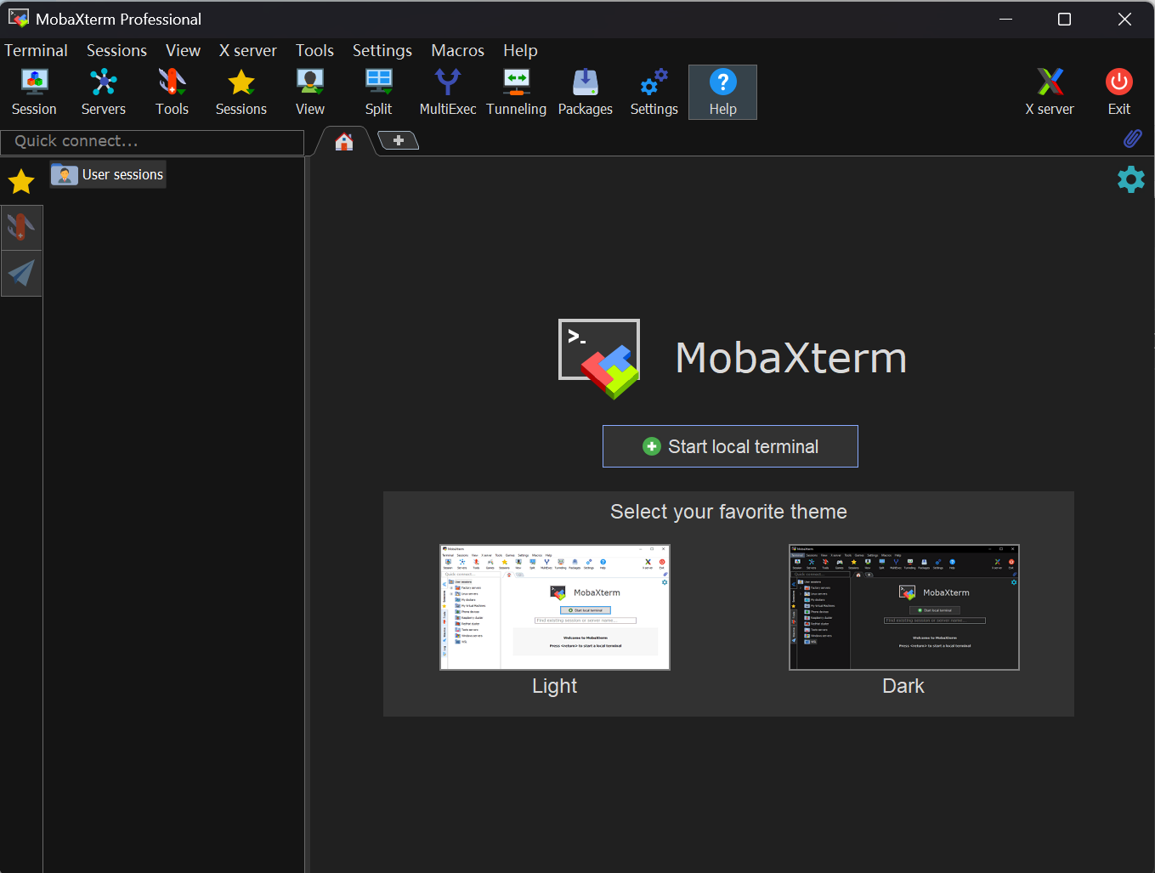This screenshot has width=1155, height=873.
Task: Open the Terminal menu
Action: point(36,50)
